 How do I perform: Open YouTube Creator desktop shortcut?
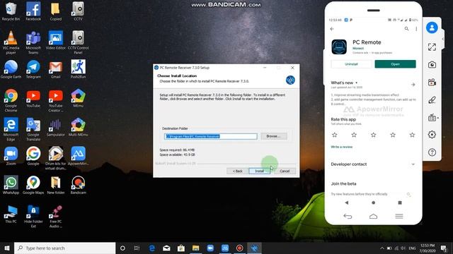click(55, 100)
